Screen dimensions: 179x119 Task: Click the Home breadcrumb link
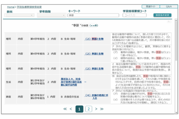[10, 7]
